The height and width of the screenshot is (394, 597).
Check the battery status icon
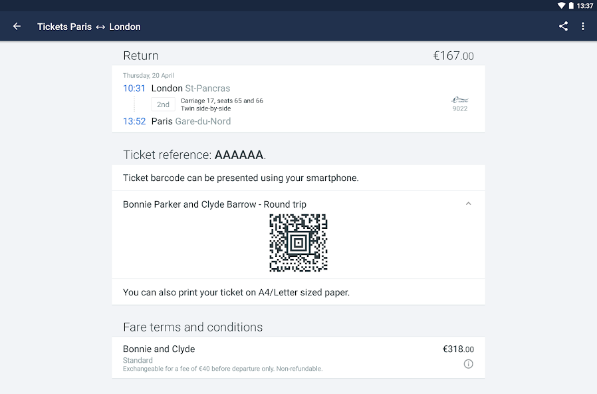click(x=571, y=6)
